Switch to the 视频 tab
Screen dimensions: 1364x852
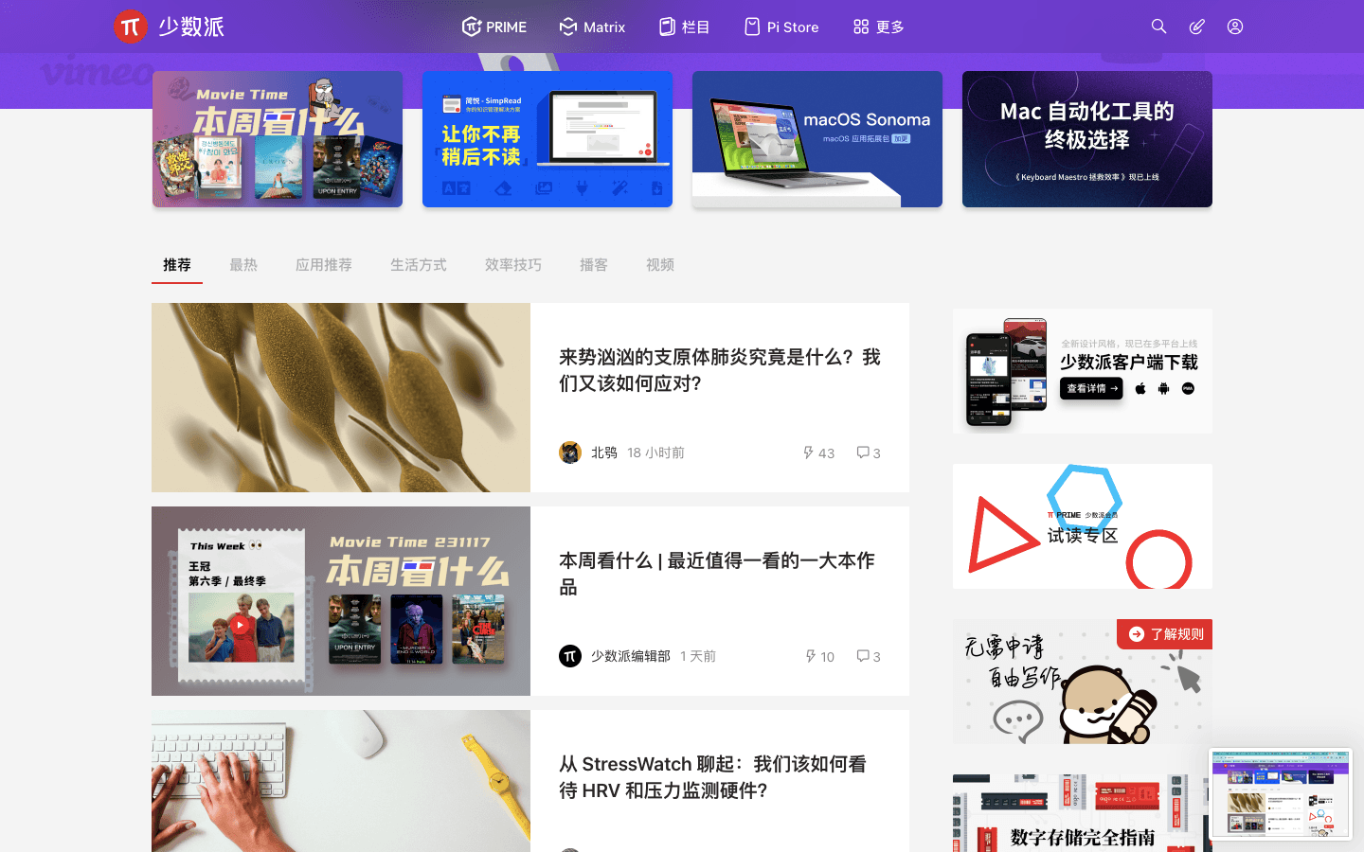tap(660, 265)
